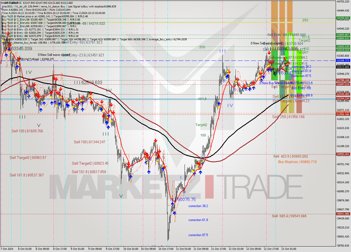Click the 64298.082 green price tag
Image resolution: width=351 pixels, height=252 pixels.
click(x=343, y=18)
